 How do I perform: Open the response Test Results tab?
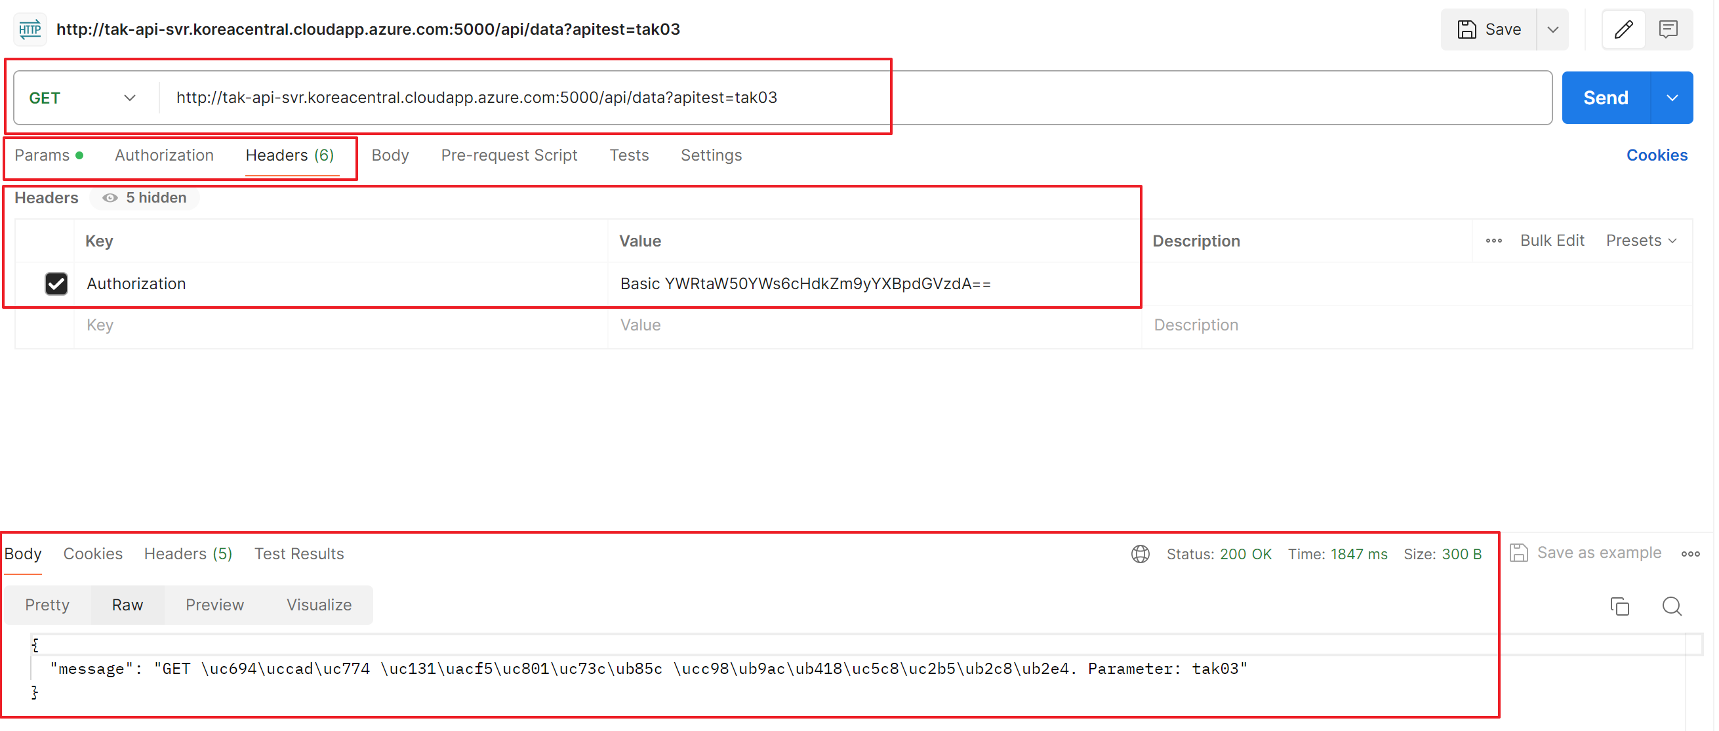(298, 553)
